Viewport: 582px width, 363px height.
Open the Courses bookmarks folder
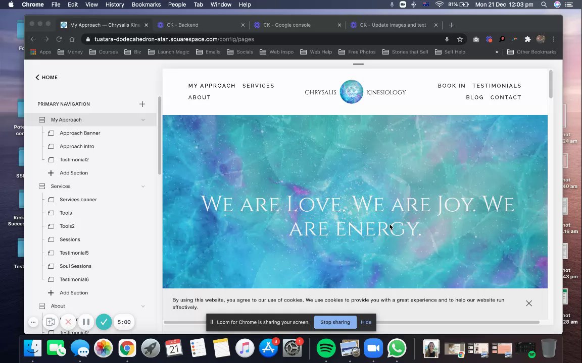pos(104,52)
